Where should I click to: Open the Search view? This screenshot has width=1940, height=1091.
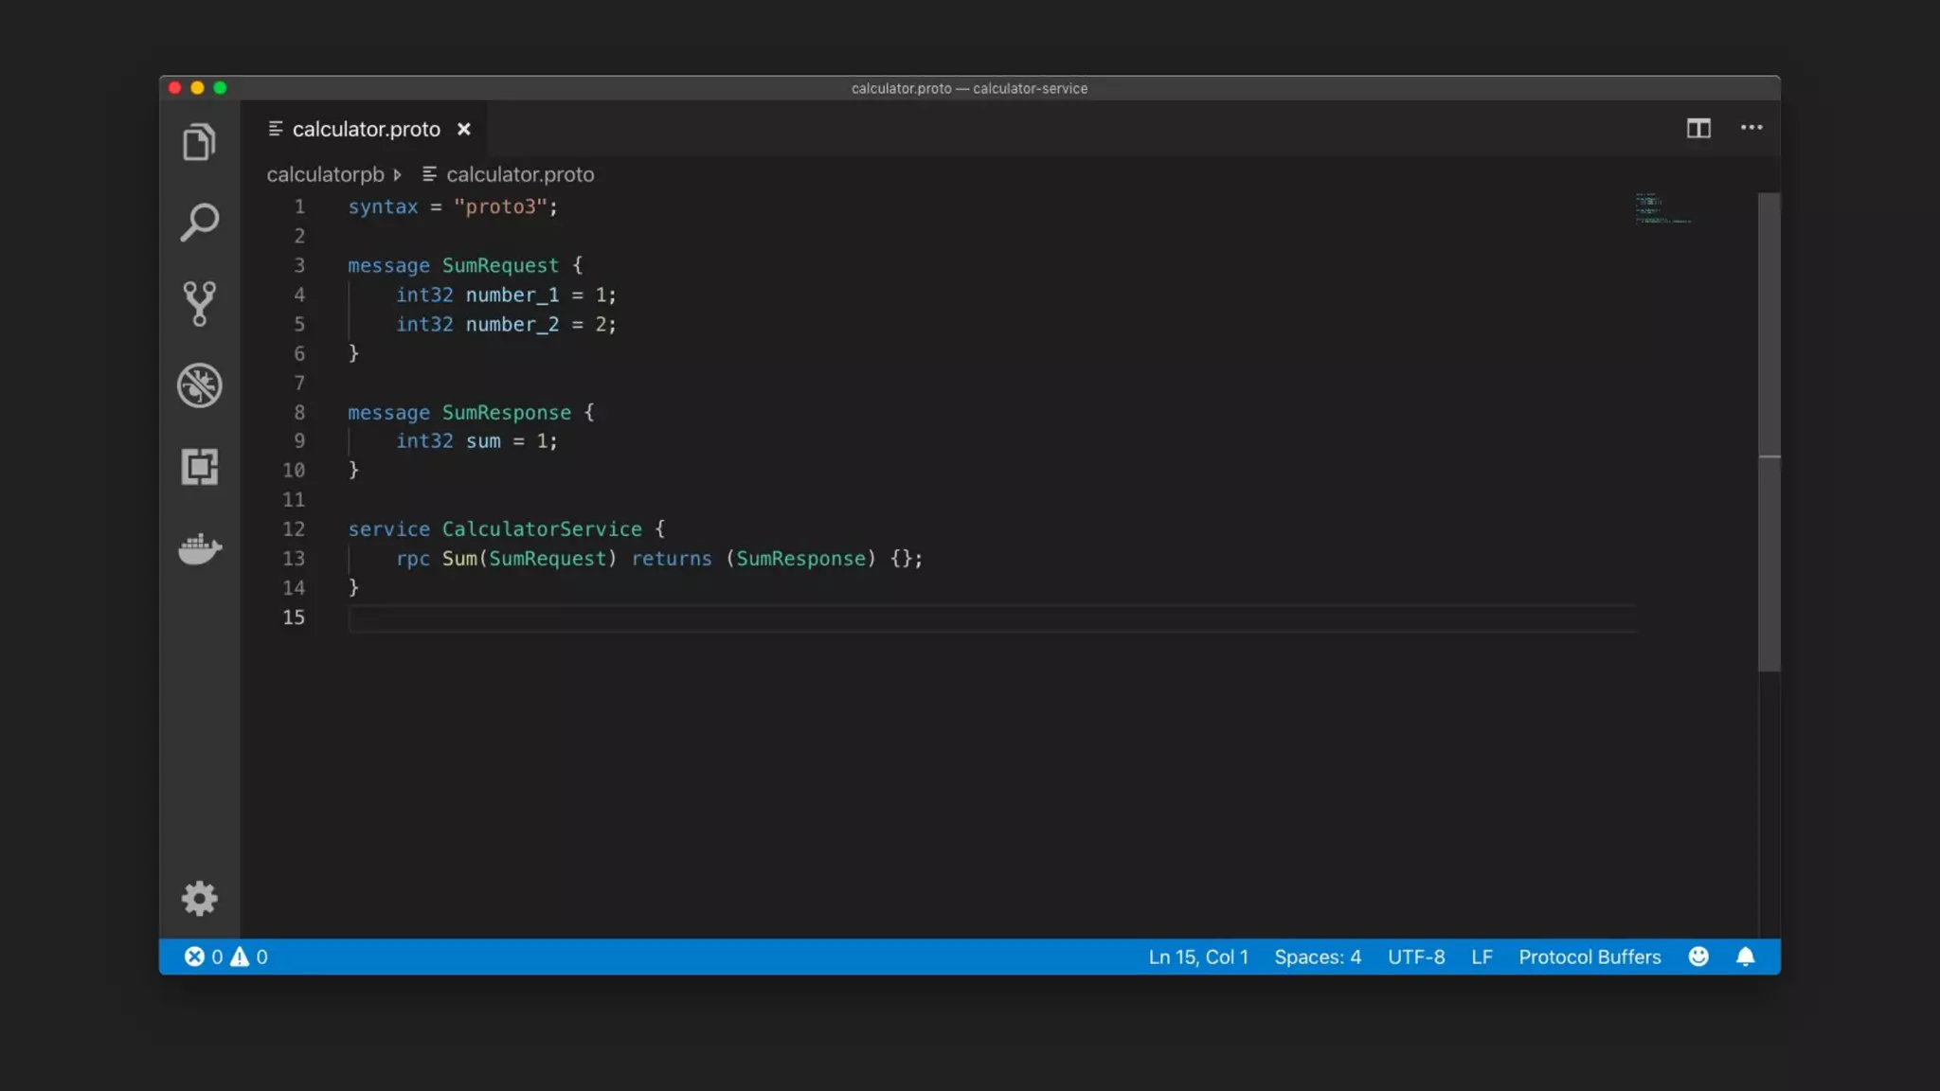[199, 224]
